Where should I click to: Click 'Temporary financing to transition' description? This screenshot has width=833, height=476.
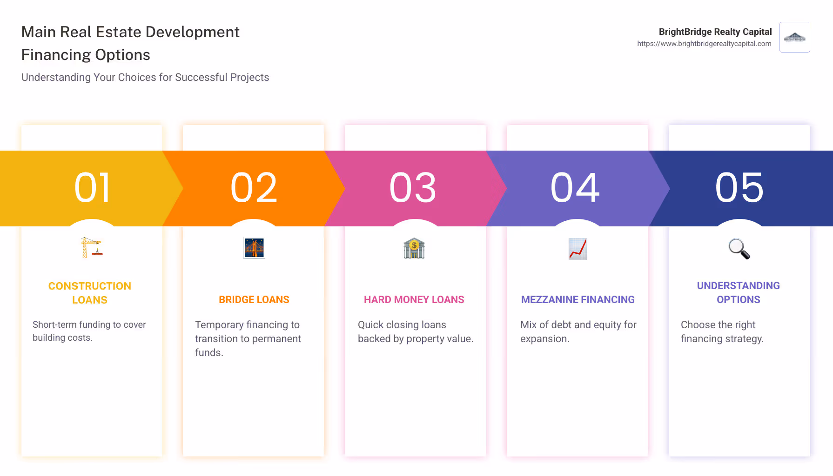248,339
